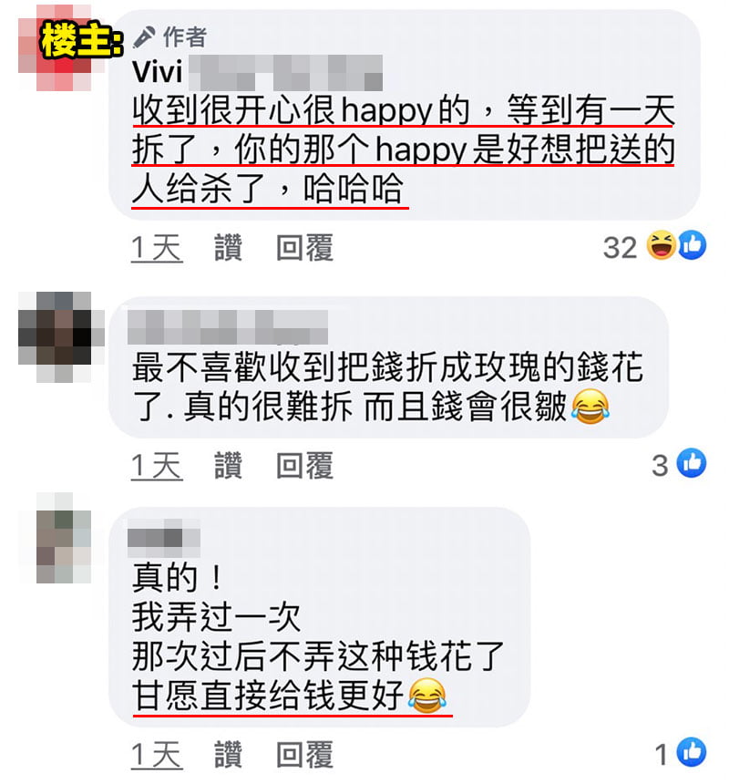Click the author microphone badge icon

click(144, 37)
